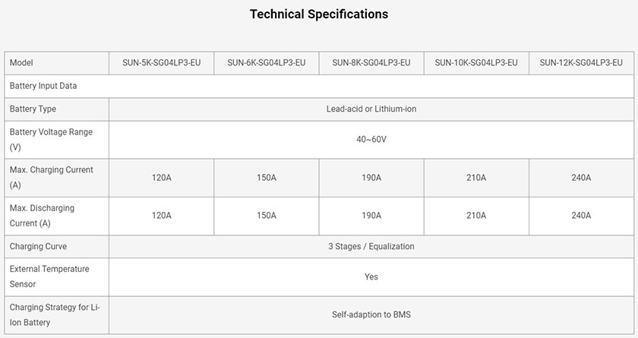Viewport: 638px width, 338px height.
Task: Select the SUN-5K-SG04LP3-EU model column header
Action: coord(162,62)
